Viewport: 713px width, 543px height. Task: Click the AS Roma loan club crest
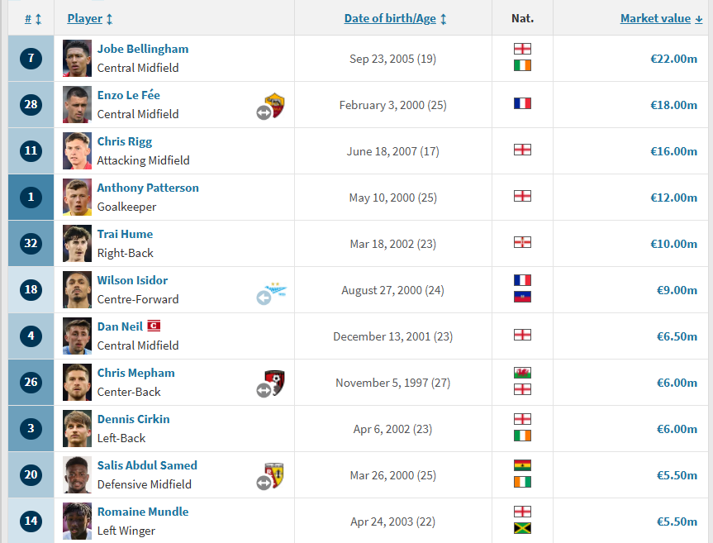(274, 105)
